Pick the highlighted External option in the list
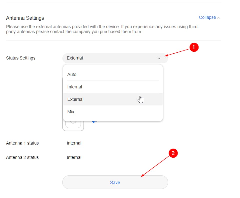Image resolution: width=240 pixels, height=198 pixels. (x=75, y=99)
